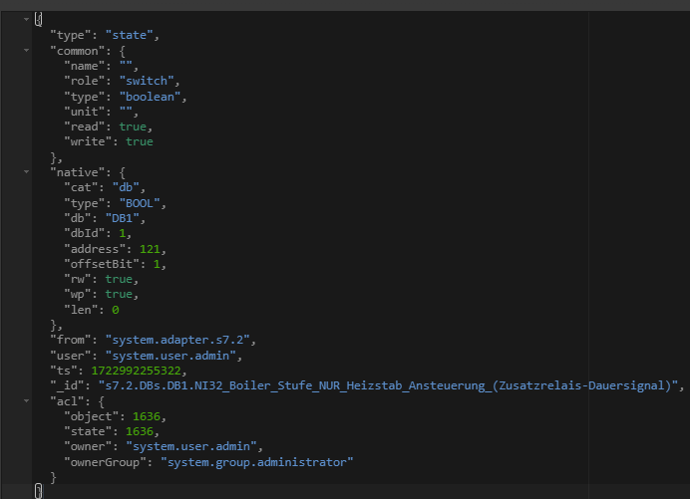Click the true value after "write"

coord(140,141)
